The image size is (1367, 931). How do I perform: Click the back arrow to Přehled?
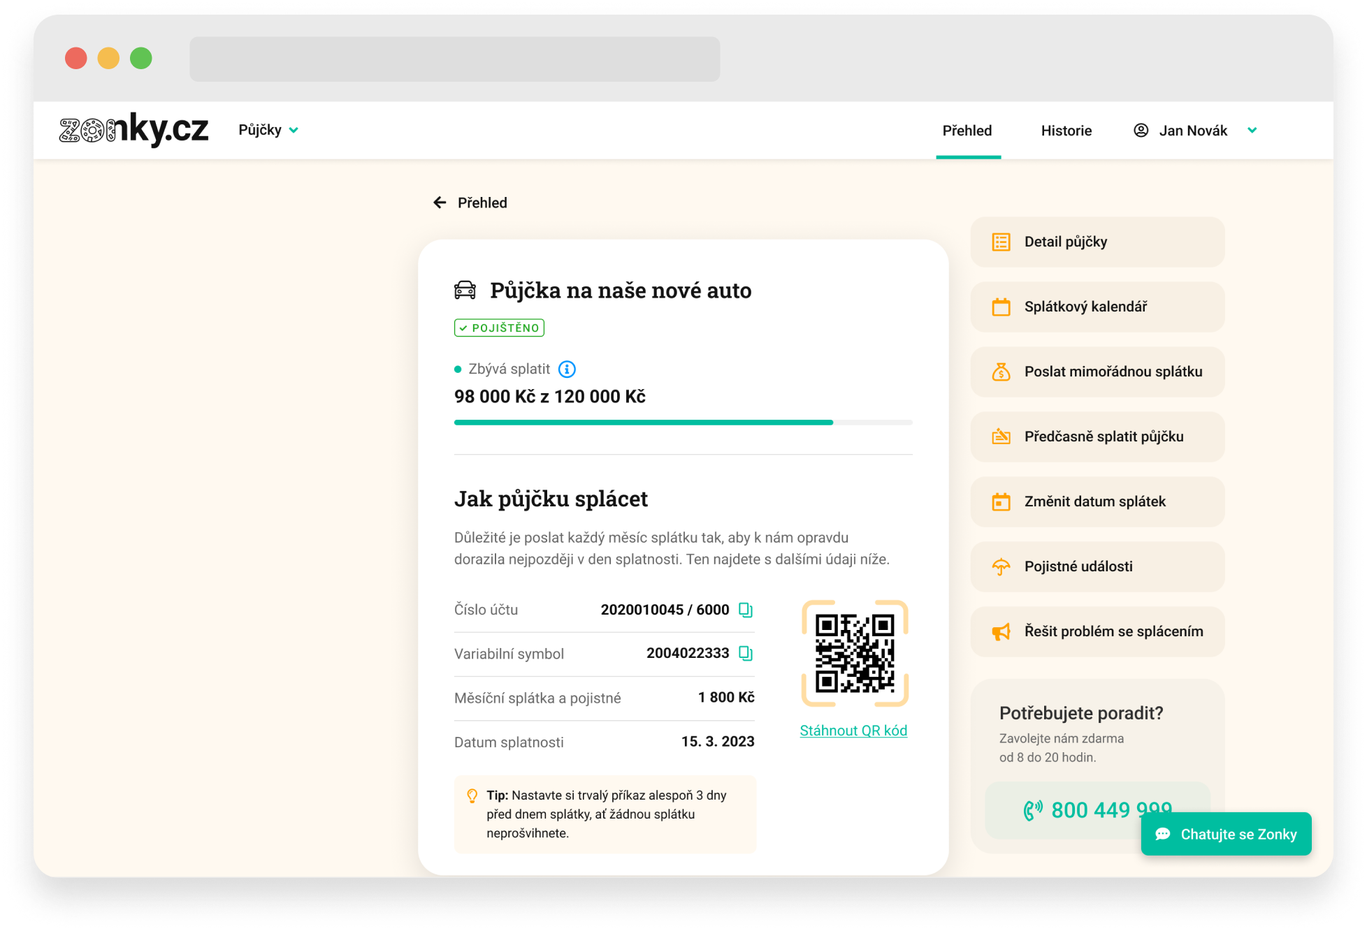(440, 203)
